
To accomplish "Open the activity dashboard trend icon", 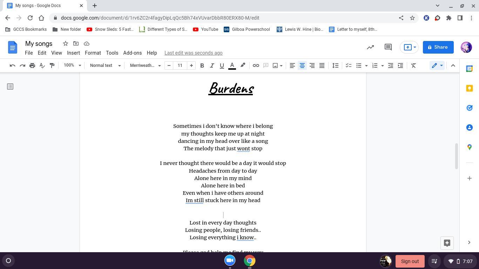I will coord(370,47).
